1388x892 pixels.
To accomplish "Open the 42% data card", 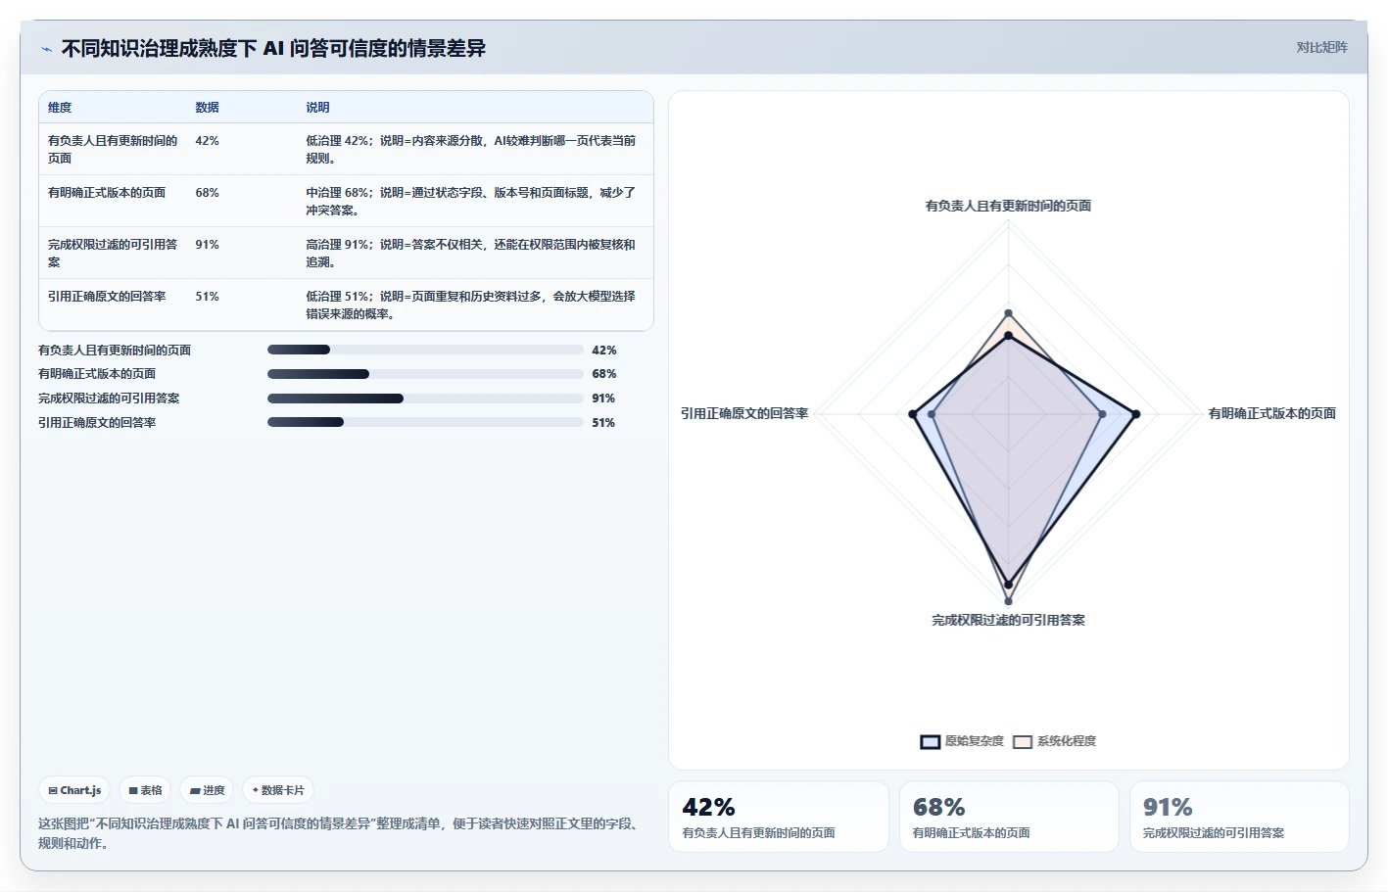I will [779, 817].
